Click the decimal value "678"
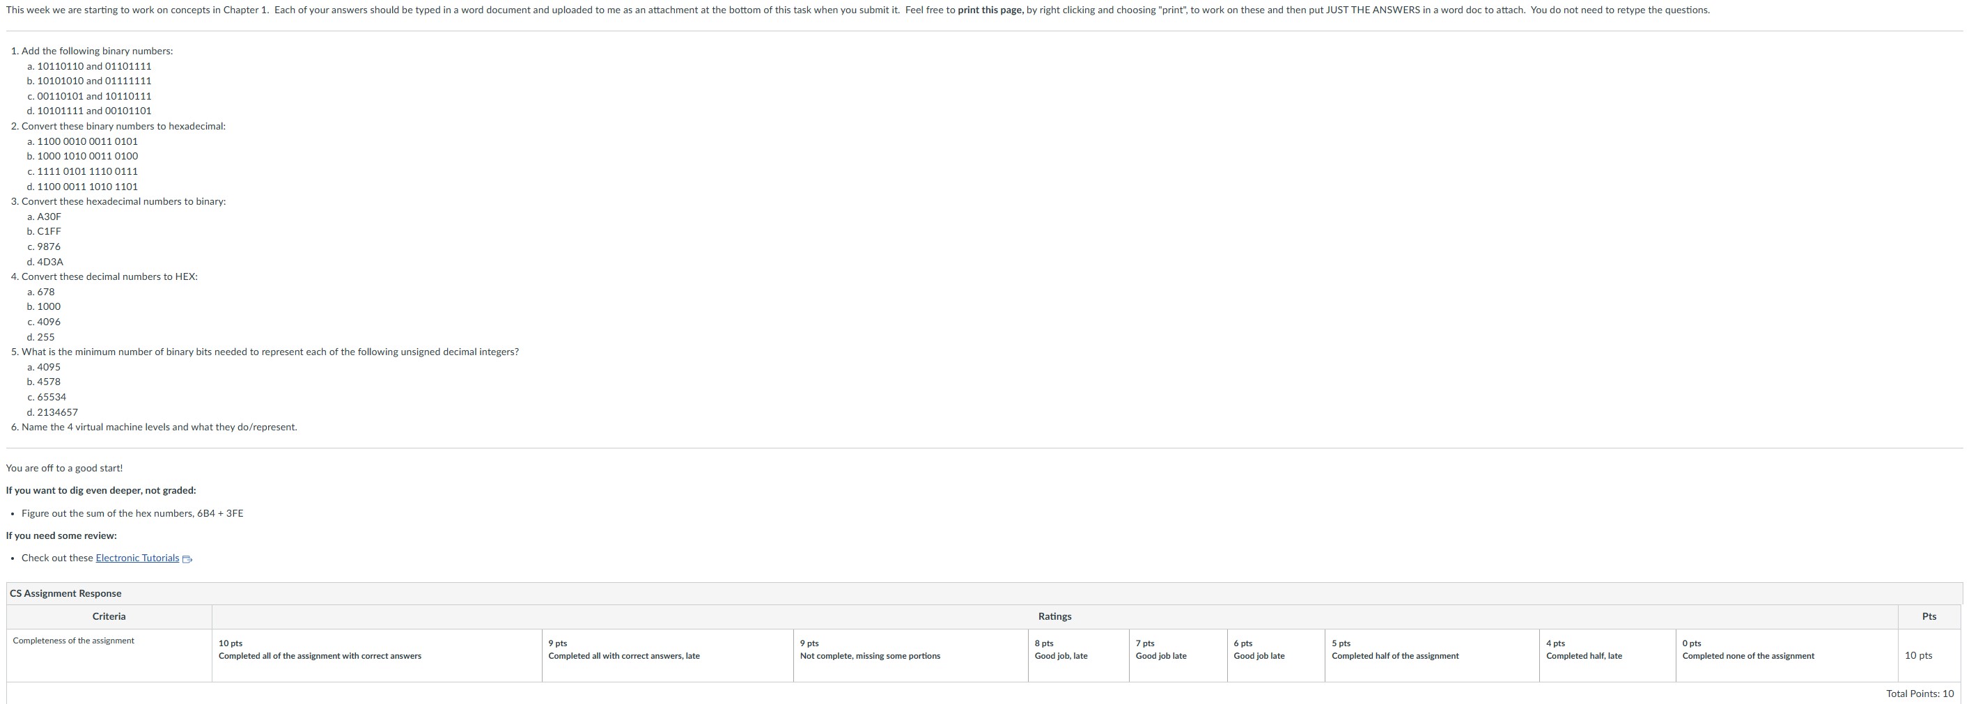1978x704 pixels. [46, 292]
